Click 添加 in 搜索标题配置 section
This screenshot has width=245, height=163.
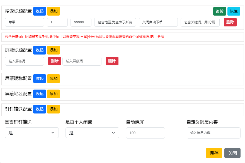tap(54, 11)
